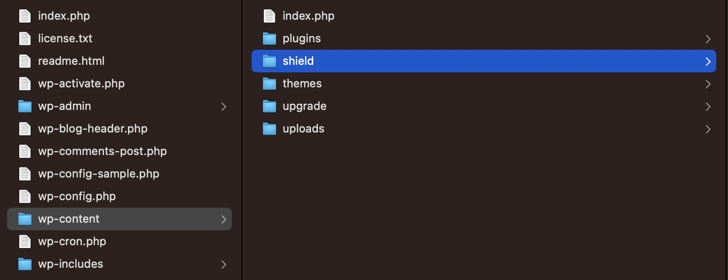Image resolution: width=728 pixels, height=280 pixels.
Task: Click the wp-config.php document icon
Action: click(x=24, y=196)
